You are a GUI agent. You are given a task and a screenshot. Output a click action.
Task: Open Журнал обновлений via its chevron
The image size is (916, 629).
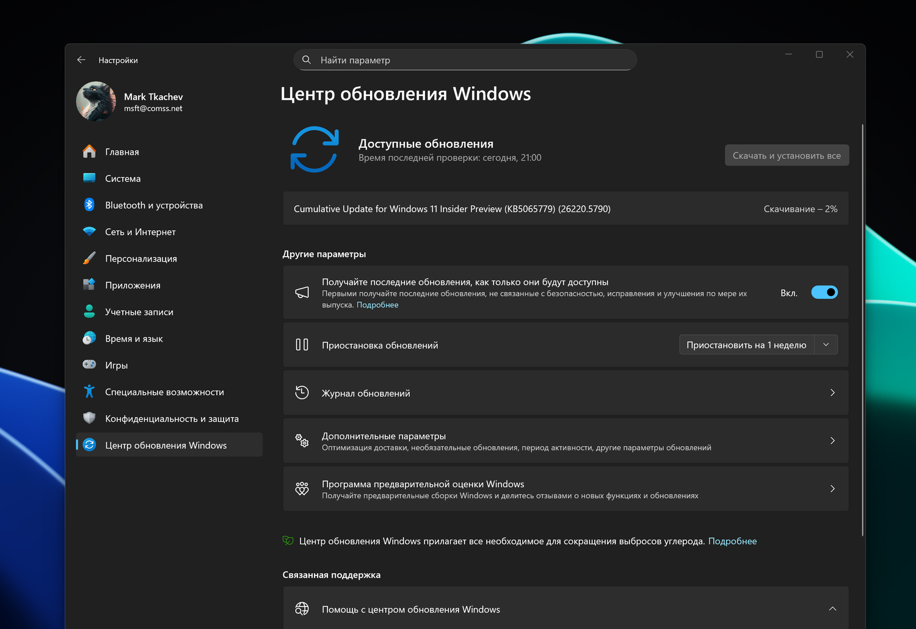coord(832,392)
